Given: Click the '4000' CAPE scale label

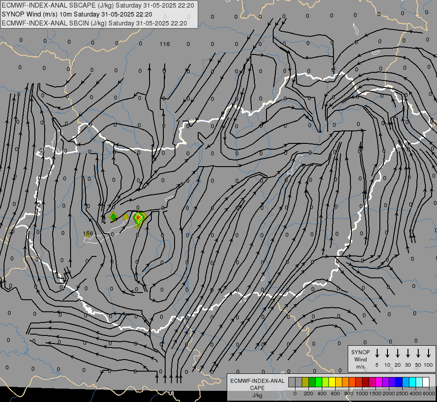Looking at the screenshot, I should [416, 394].
